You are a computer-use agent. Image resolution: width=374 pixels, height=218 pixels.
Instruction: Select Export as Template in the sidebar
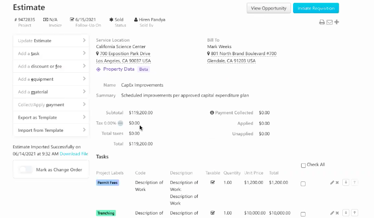coord(51,117)
